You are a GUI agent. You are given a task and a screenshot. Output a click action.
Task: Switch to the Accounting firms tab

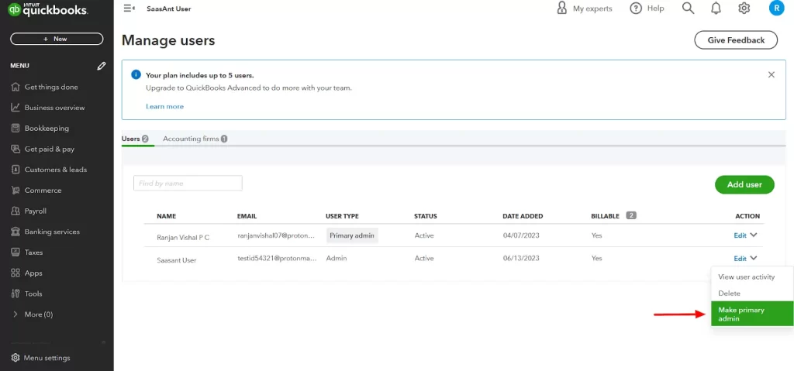(191, 139)
